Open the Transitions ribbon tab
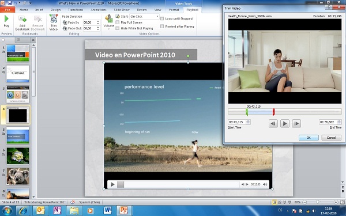This screenshot has width=346, height=216. (76, 10)
